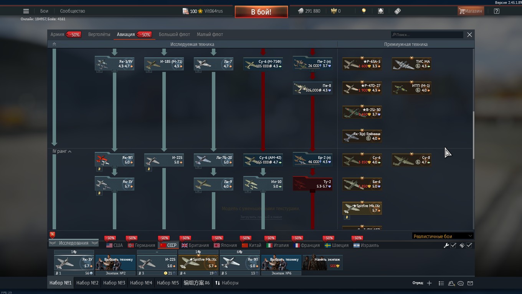
Task: Open the diamond warbonds icon
Action: click(381, 11)
